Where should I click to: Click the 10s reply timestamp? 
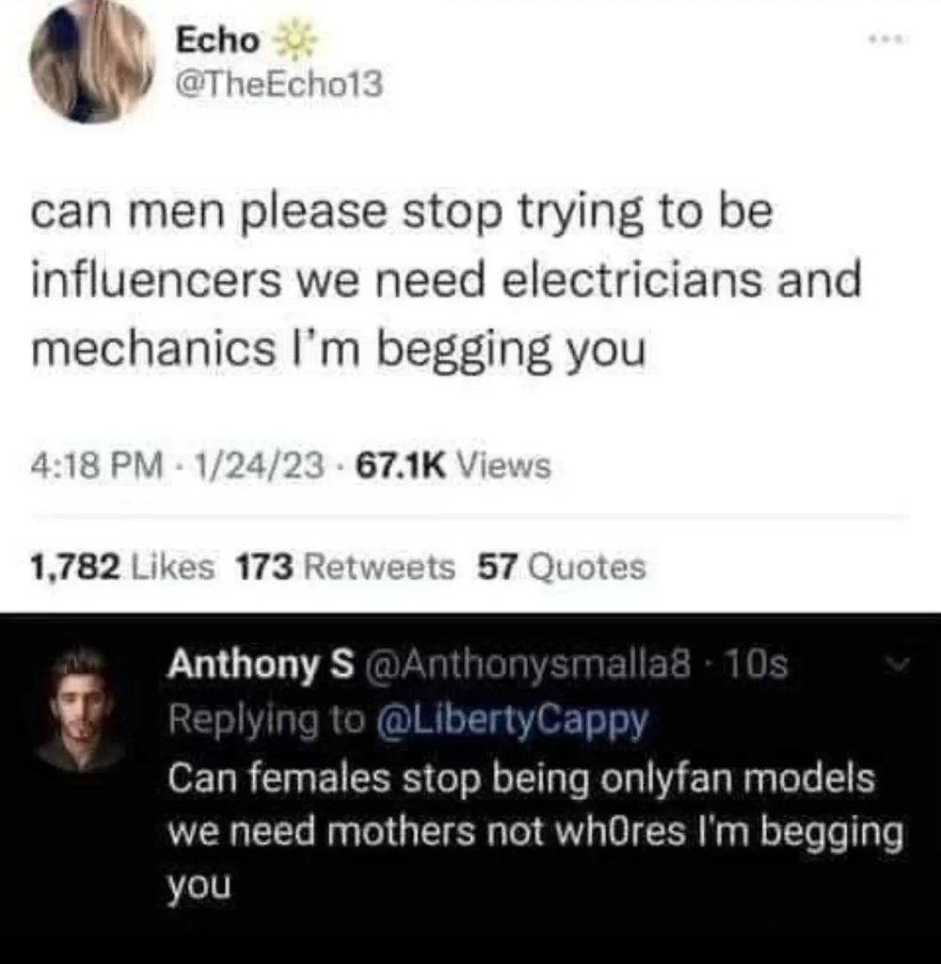coord(757,665)
